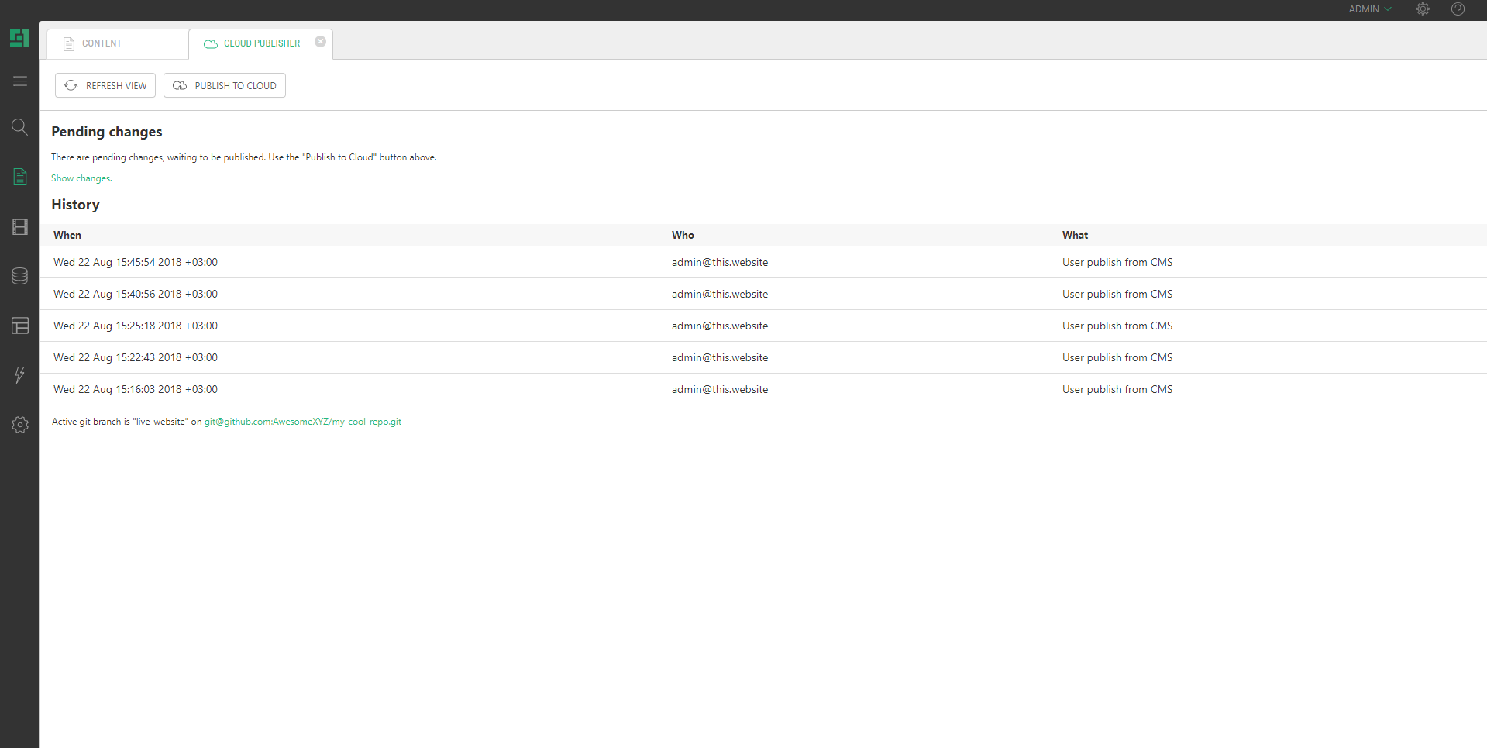Expand the ADMIN user dropdown
Screen dimensions: 1487x748
coord(1369,9)
